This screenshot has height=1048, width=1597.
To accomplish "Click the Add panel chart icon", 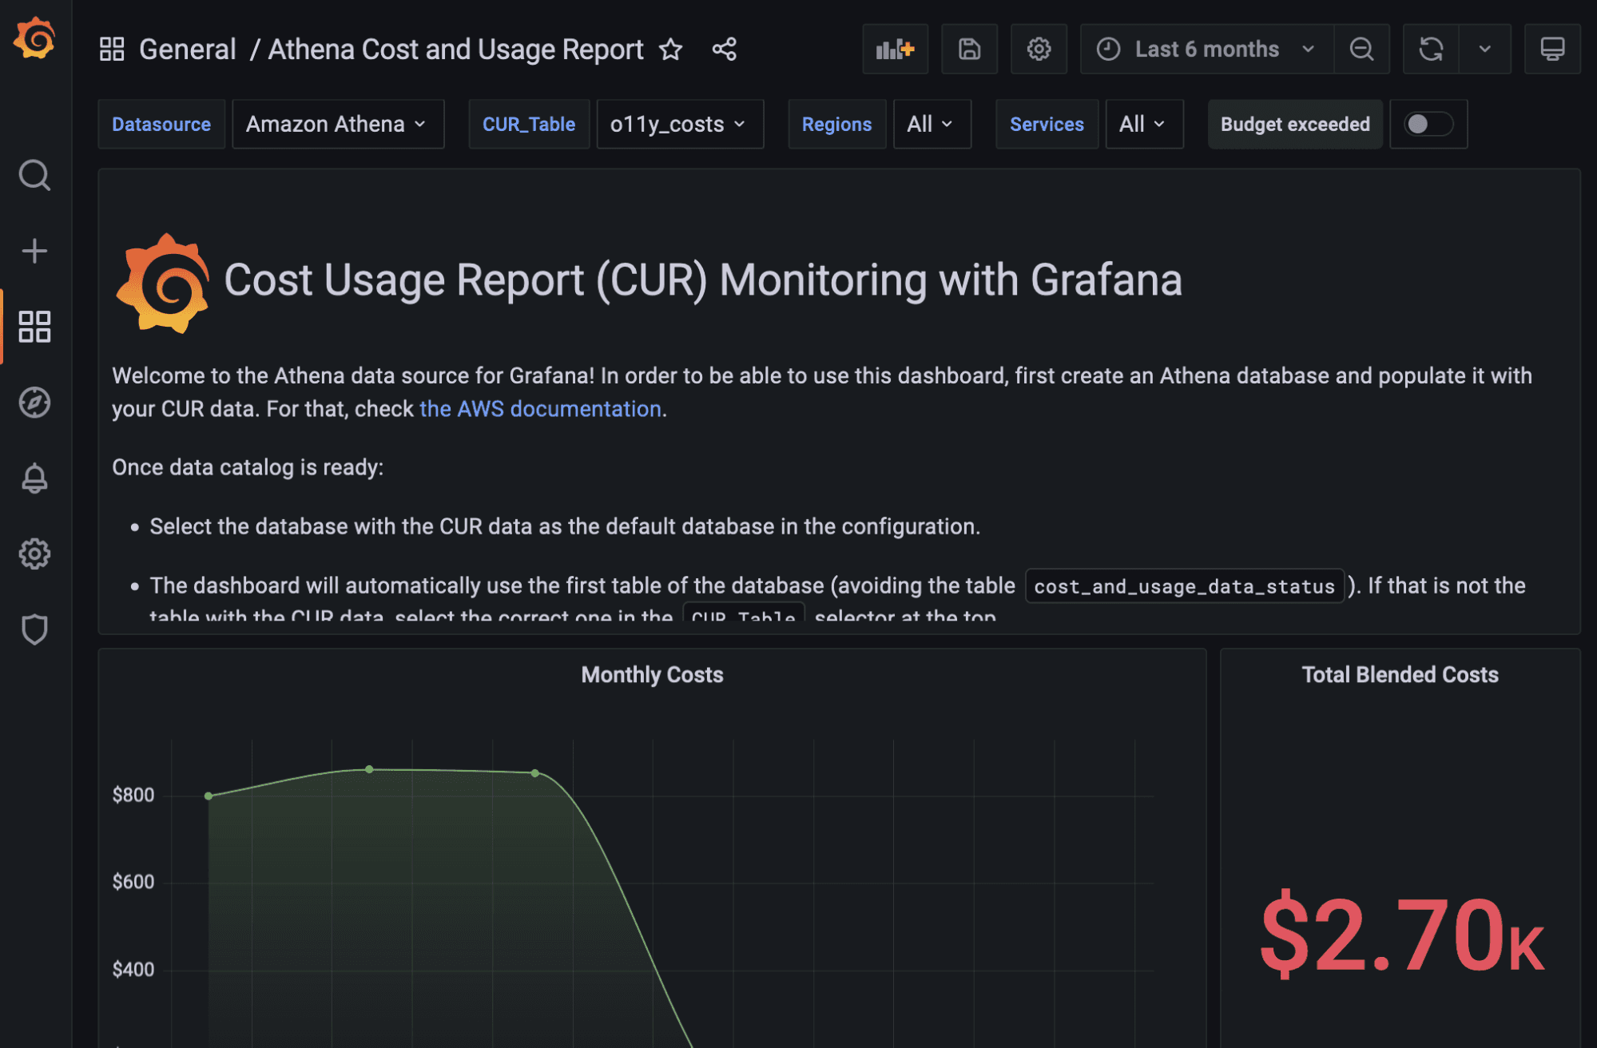I will coord(894,50).
